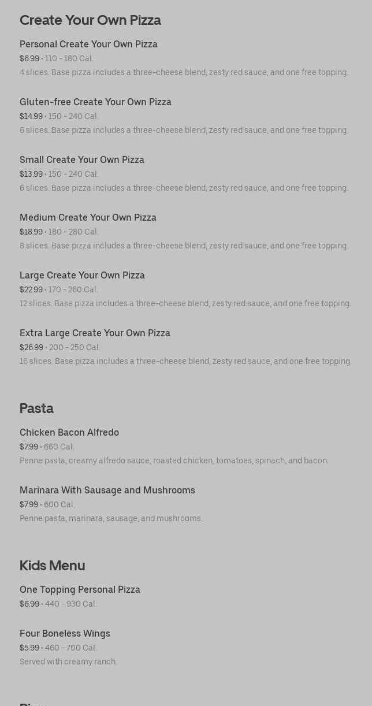Click the $22.99 Large pizza price
372x706 pixels.
pyautogui.click(x=31, y=290)
